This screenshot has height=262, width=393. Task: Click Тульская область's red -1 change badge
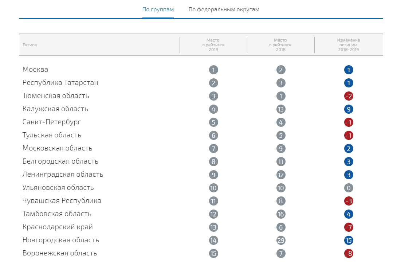click(x=349, y=136)
